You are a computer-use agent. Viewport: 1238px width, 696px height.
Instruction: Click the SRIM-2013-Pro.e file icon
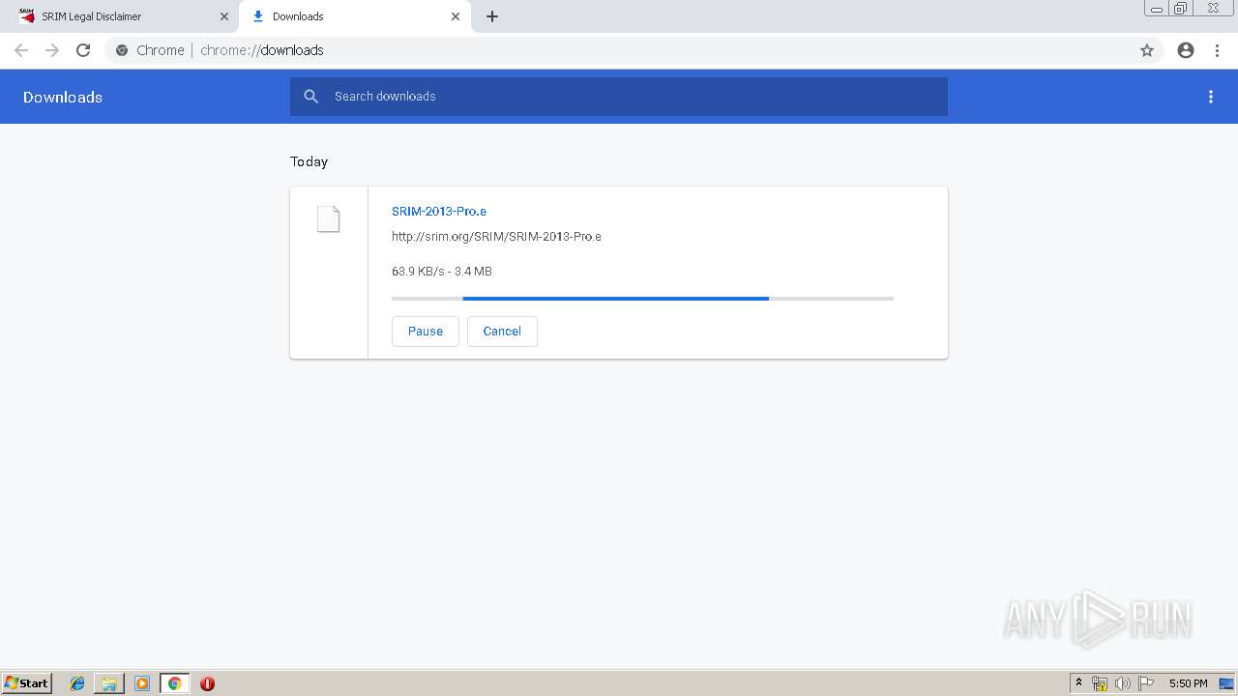click(x=329, y=219)
